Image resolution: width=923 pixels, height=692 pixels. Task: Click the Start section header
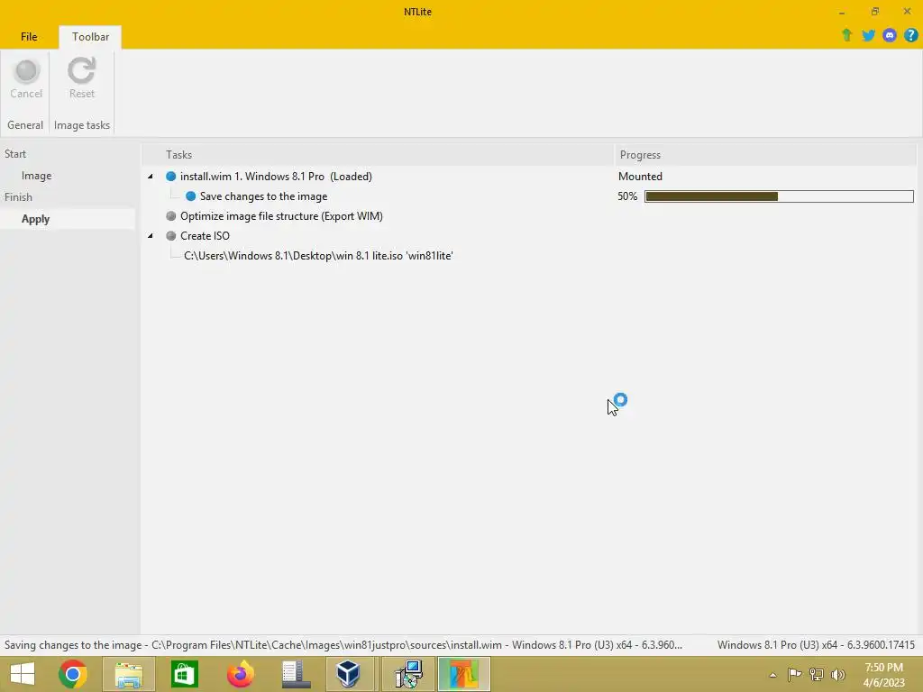[15, 153]
